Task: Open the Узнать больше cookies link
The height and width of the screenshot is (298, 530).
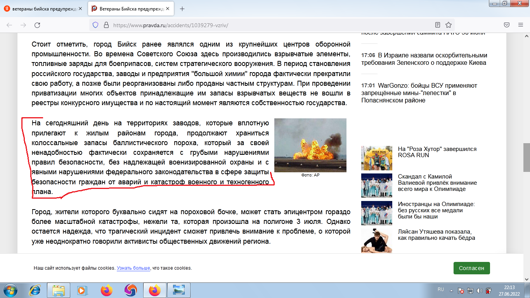Action: click(x=133, y=268)
